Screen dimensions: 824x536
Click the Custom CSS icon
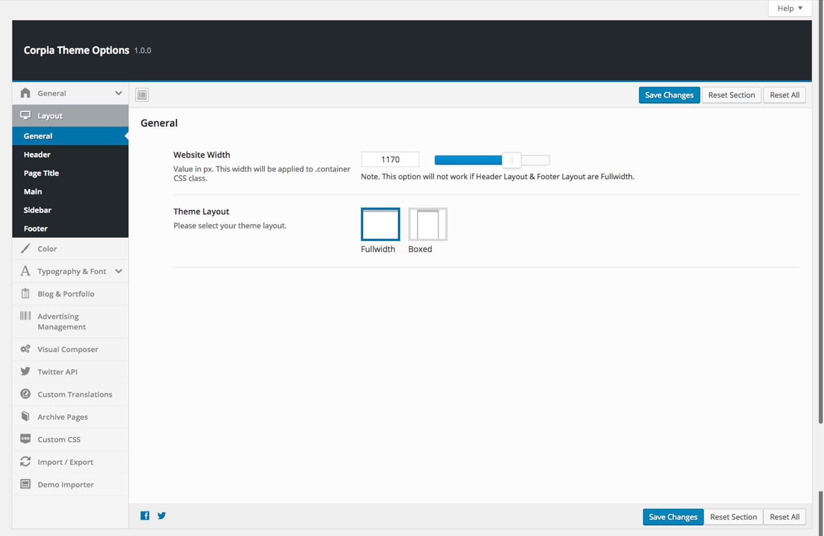[x=25, y=439]
